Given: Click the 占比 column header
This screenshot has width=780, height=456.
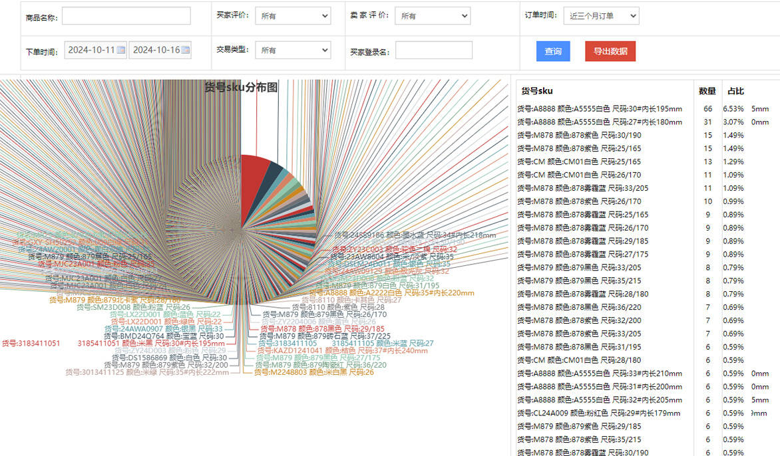Looking at the screenshot, I should coord(735,91).
